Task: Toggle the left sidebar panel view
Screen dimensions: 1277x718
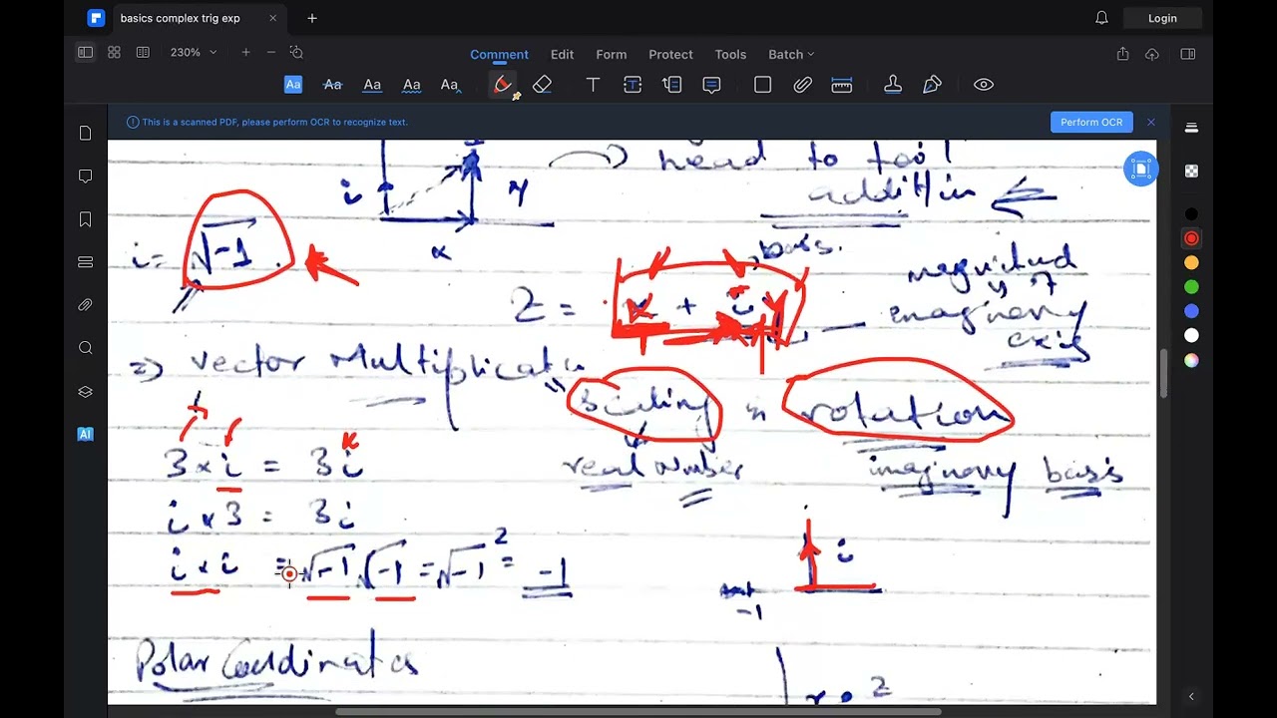Action: [85, 52]
